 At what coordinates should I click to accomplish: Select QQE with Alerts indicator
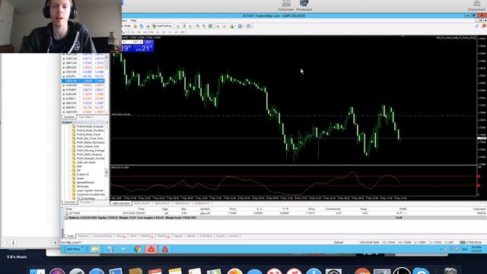pos(86,162)
